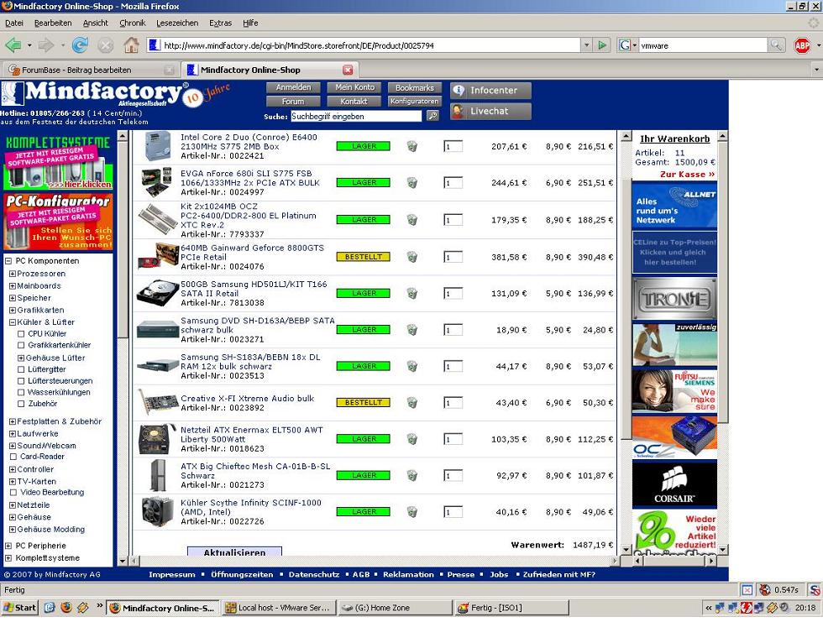Viewport: 823px width, 622px height.
Task: Delete EVGA nForce 680i SLI item with trash icon
Action: 412,182
